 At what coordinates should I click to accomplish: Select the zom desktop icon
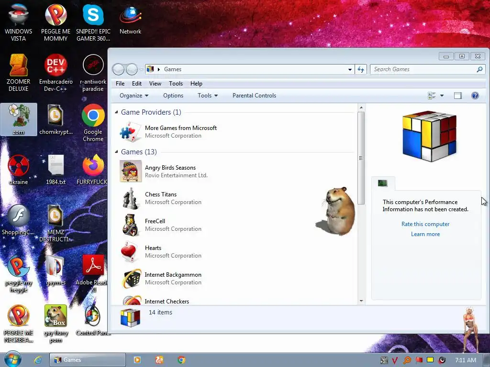point(19,119)
